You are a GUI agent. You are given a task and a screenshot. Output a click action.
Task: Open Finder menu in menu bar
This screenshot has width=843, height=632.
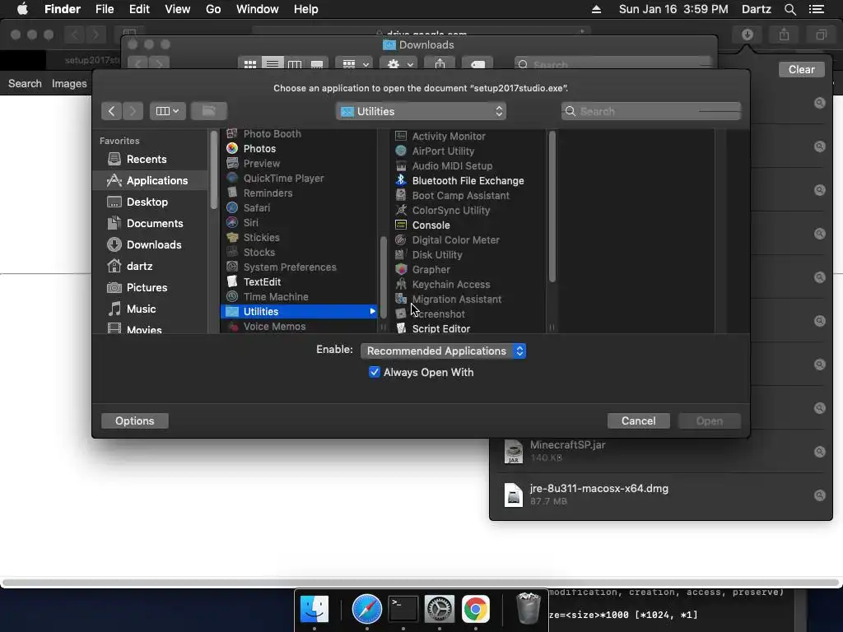(63, 9)
